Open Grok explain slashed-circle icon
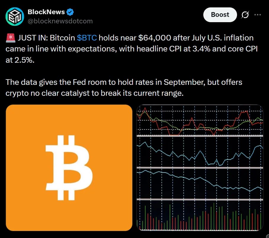Screen dimensions: 269x238 [x=245, y=15]
